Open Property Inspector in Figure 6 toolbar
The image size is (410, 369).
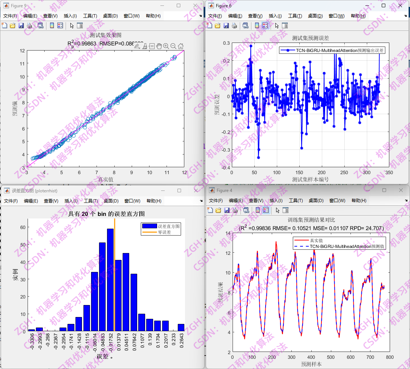[285, 25]
